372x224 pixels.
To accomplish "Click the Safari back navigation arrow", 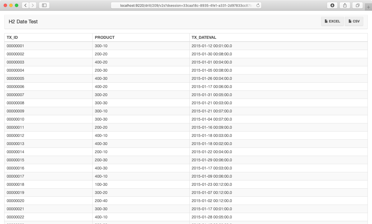I will 26,5.
